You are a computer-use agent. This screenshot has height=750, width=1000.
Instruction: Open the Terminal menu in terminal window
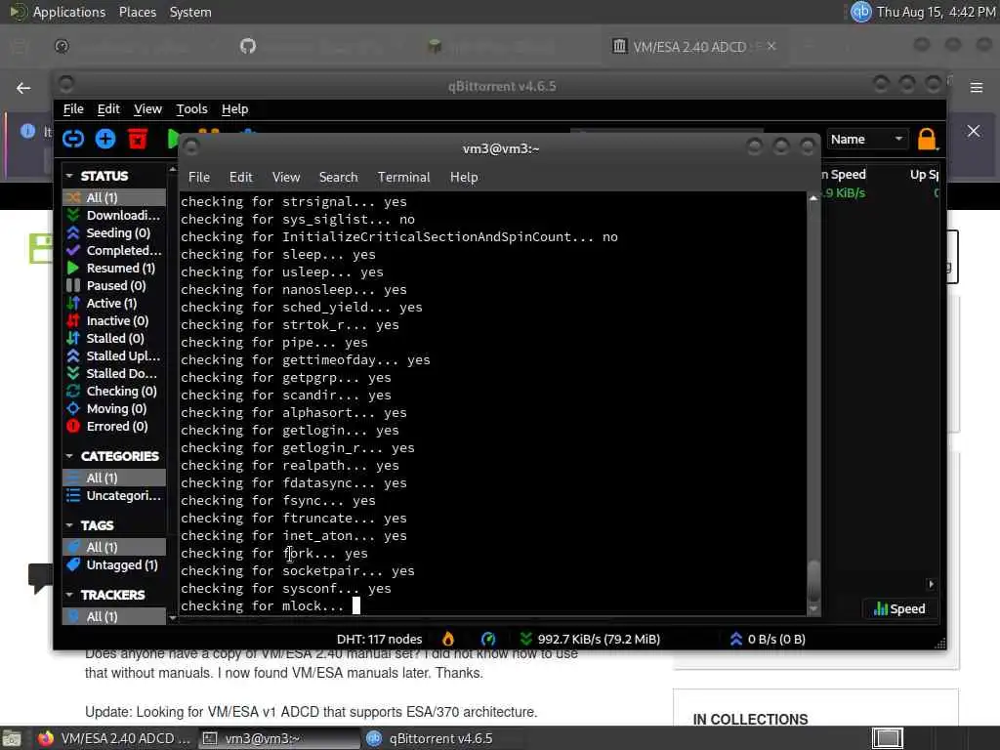pyautogui.click(x=403, y=178)
